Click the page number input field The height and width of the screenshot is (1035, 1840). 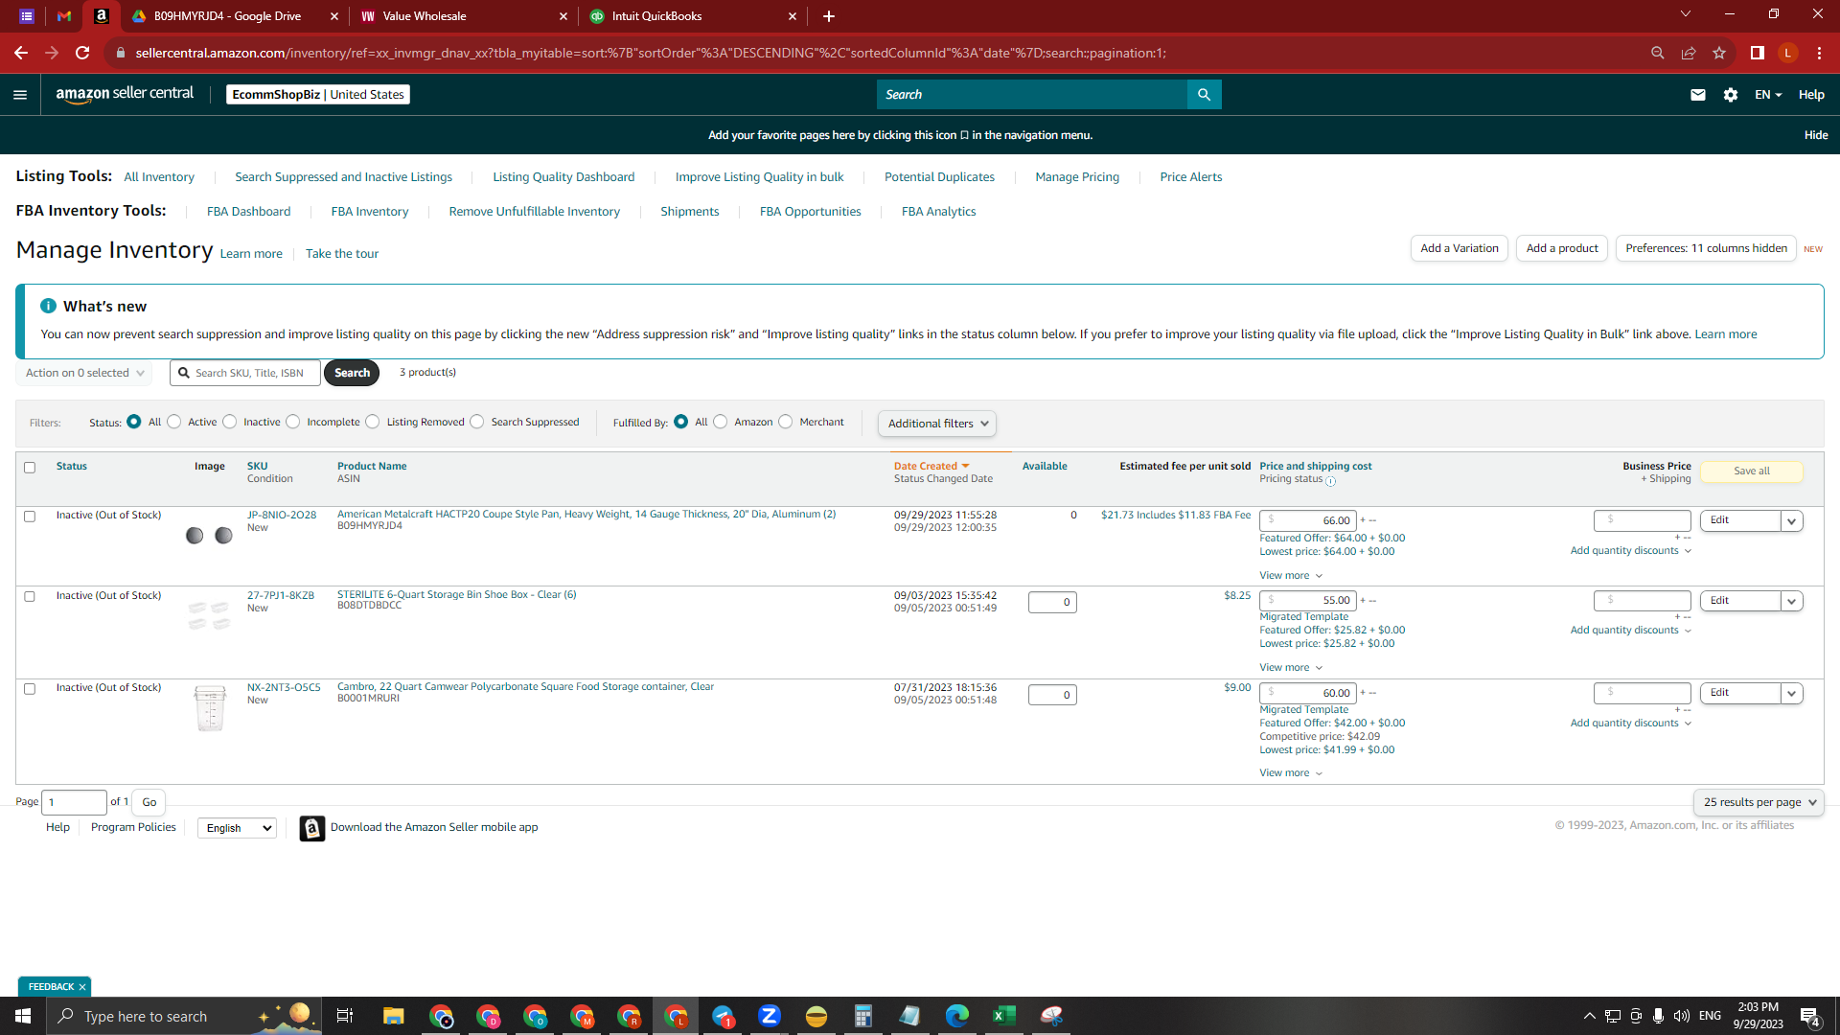[74, 802]
